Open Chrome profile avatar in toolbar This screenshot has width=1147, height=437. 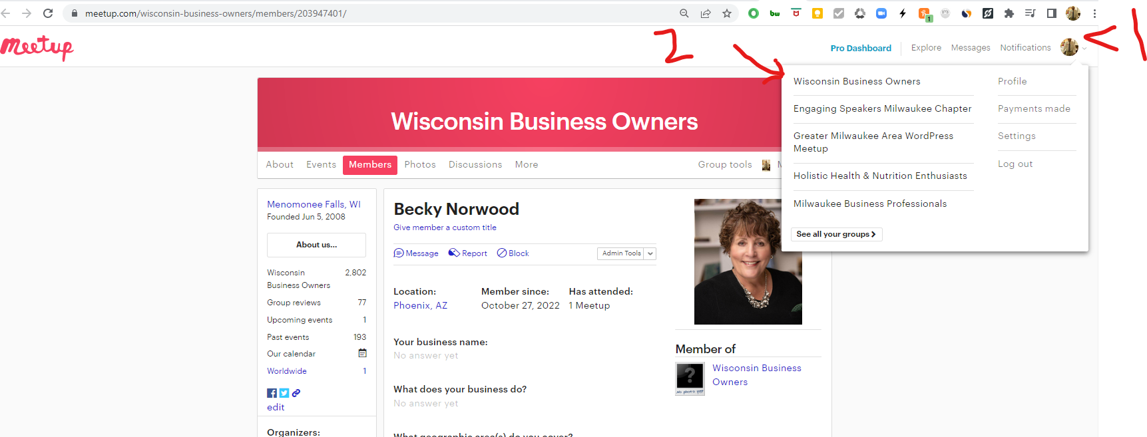pos(1073,13)
